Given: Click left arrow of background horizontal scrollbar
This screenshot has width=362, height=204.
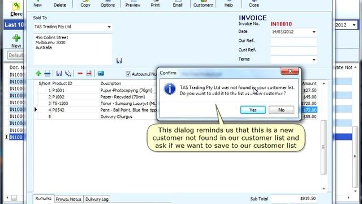Looking at the screenshot, I should [x=7, y=198].
